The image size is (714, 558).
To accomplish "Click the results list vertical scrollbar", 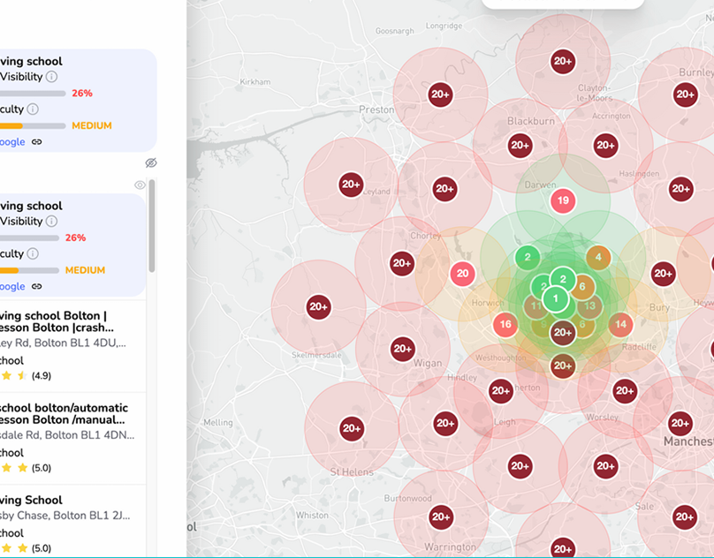I will [152, 226].
